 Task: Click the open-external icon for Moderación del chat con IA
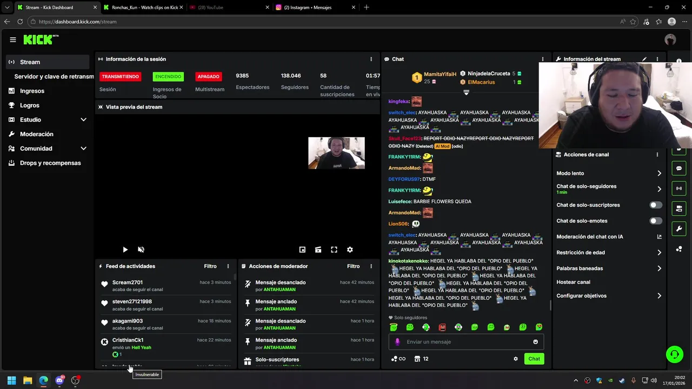(x=659, y=237)
